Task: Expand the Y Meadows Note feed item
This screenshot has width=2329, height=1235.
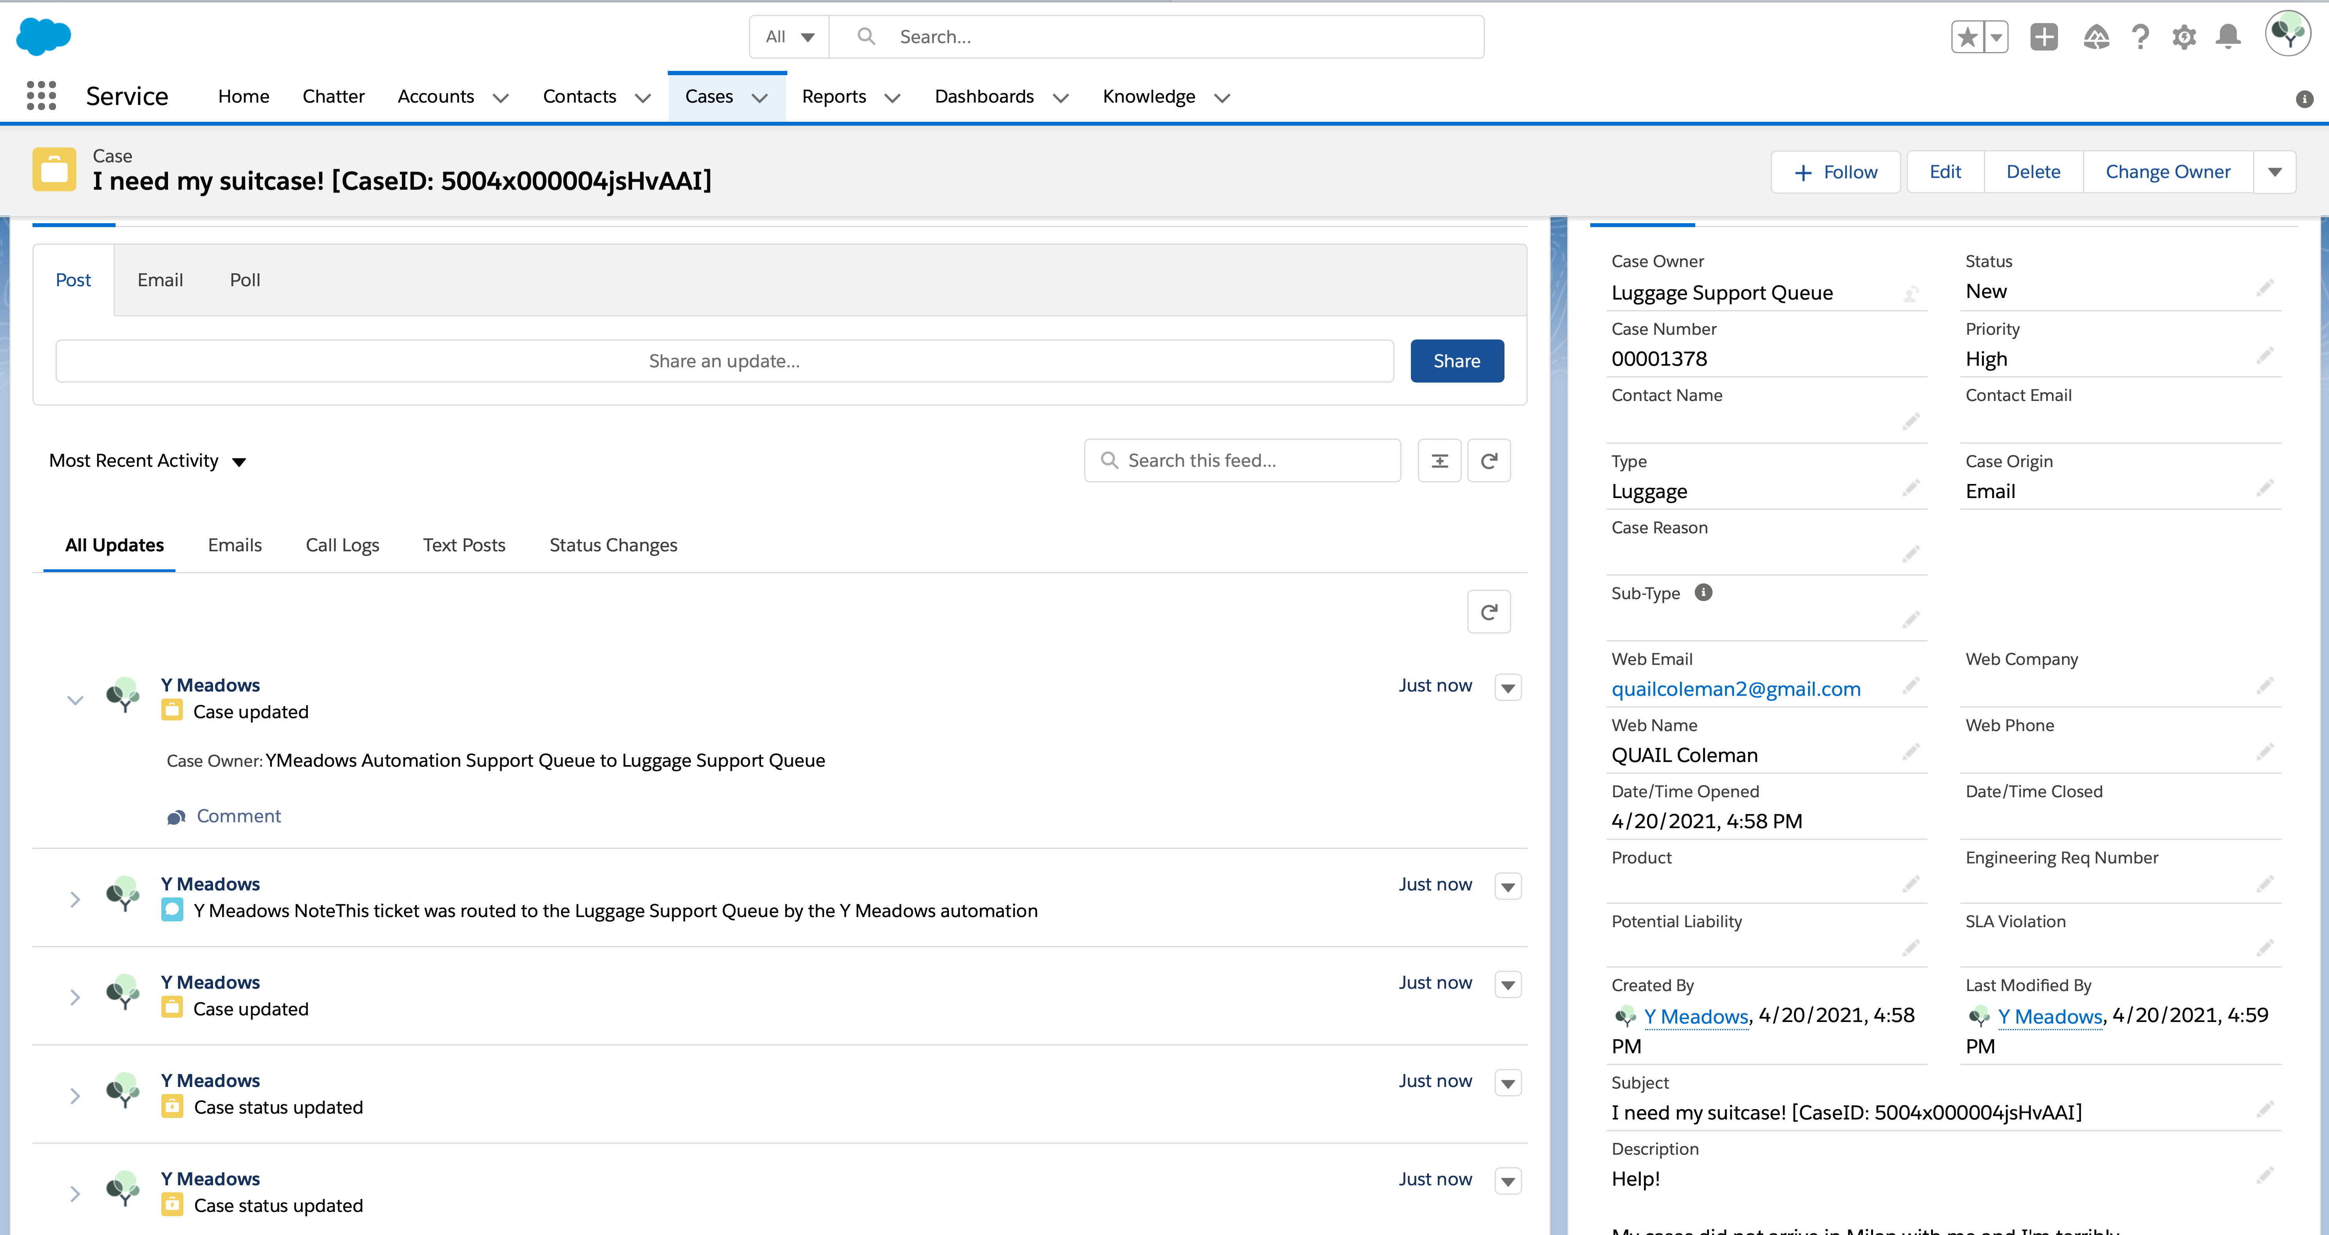Action: (x=75, y=899)
